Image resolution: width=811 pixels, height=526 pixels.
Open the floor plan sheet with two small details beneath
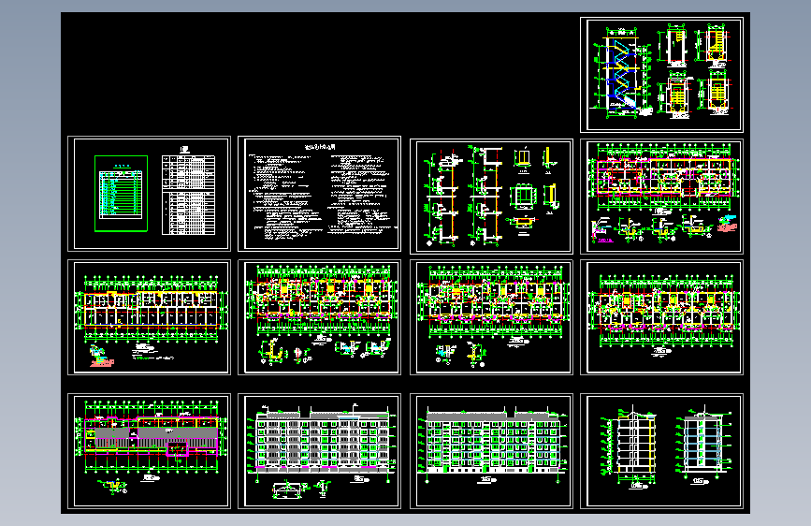[491, 317]
